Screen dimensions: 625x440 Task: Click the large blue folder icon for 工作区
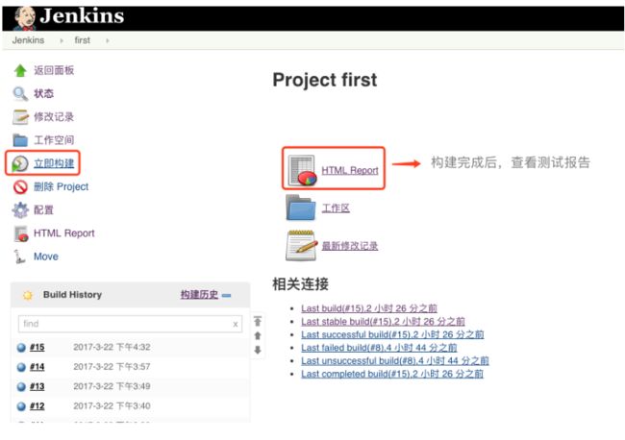point(301,208)
